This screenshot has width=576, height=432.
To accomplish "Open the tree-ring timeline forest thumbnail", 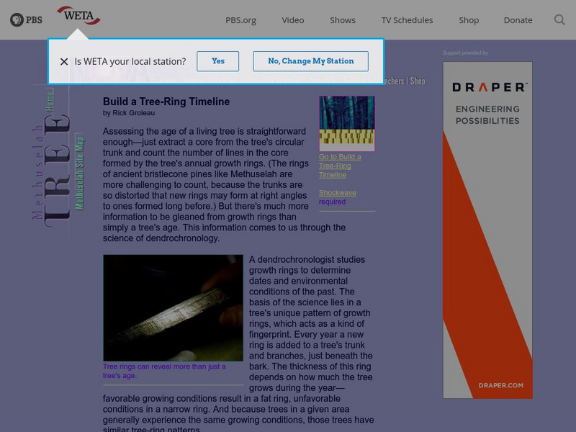I will (346, 123).
